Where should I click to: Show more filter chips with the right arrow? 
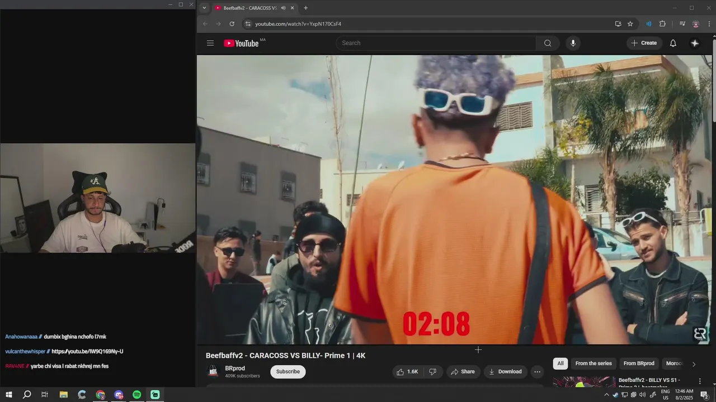point(694,364)
